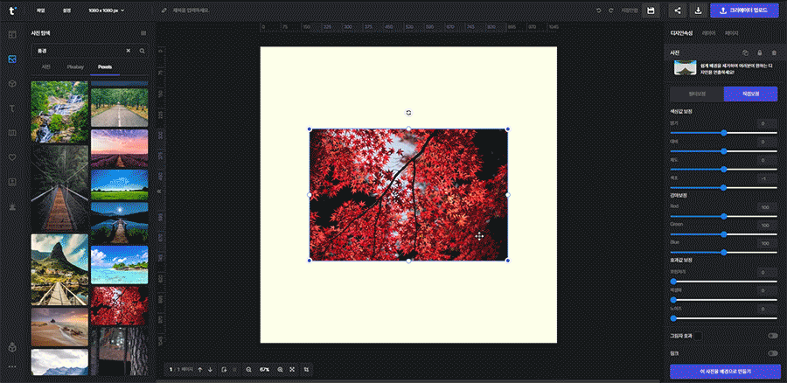Click the download icon button
Screen dimensions: 787x383
pos(699,10)
